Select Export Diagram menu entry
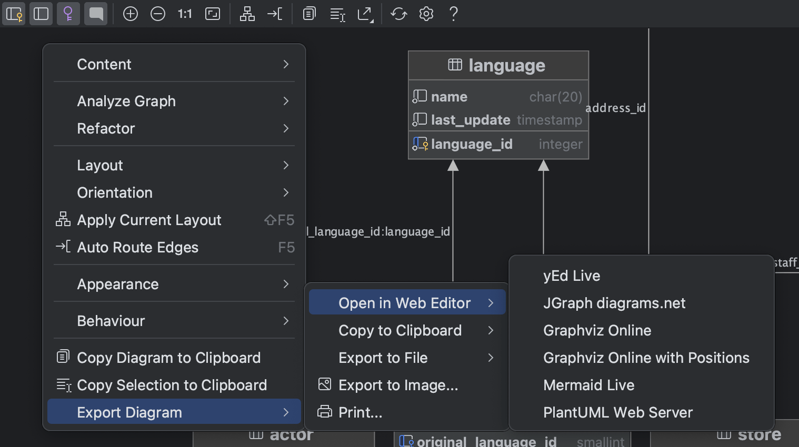The height and width of the screenshot is (447, 799). click(x=129, y=412)
